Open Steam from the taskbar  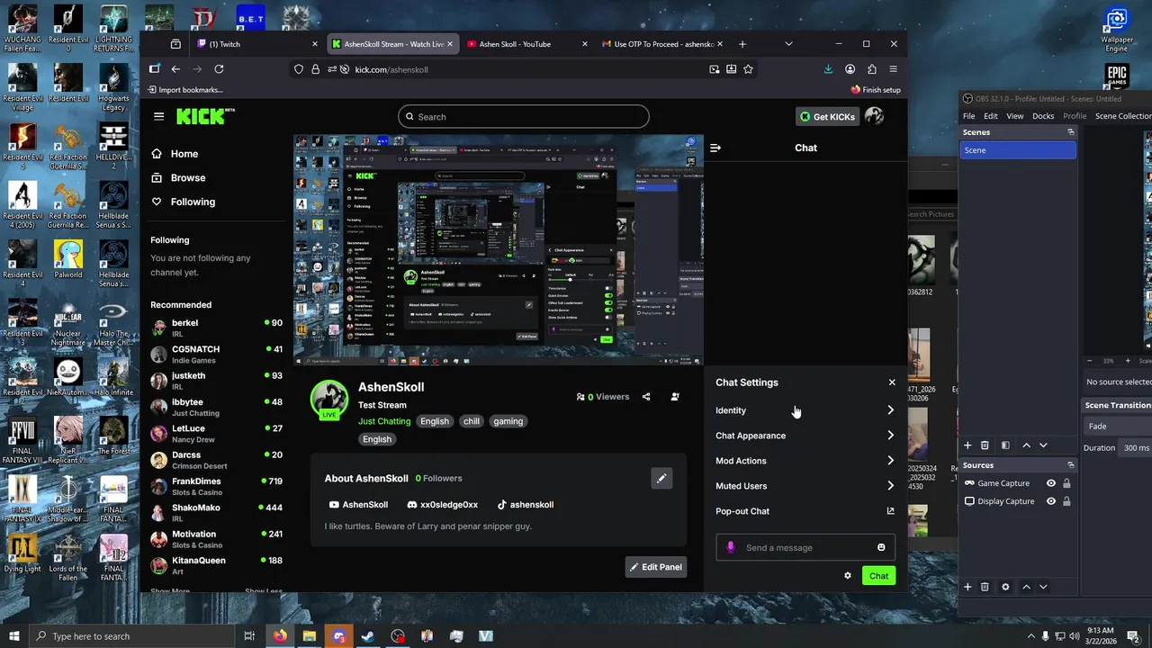click(x=368, y=636)
